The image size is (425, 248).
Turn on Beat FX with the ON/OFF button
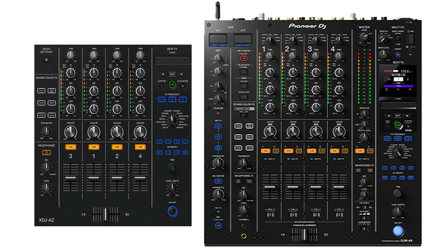click(x=172, y=211)
